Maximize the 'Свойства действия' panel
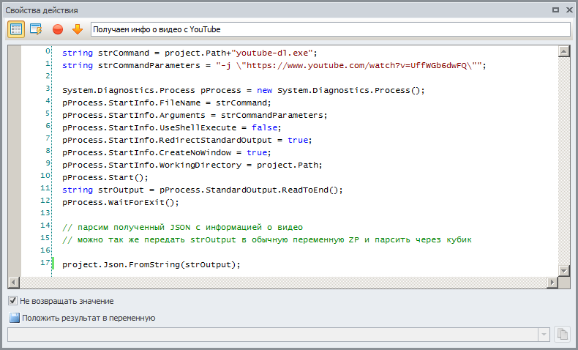This screenshot has width=578, height=350. point(555,10)
